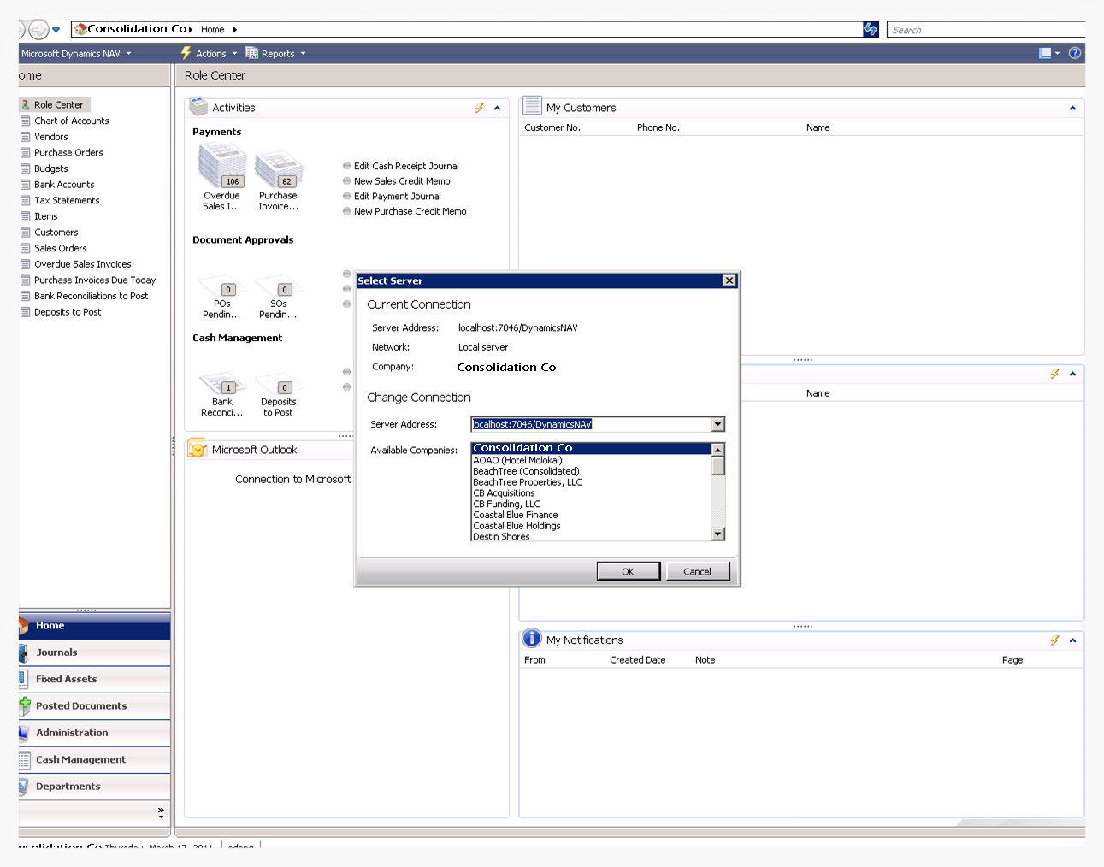Click New Sales Credit Memo link
Viewport: 1104px width, 867px height.
402,181
